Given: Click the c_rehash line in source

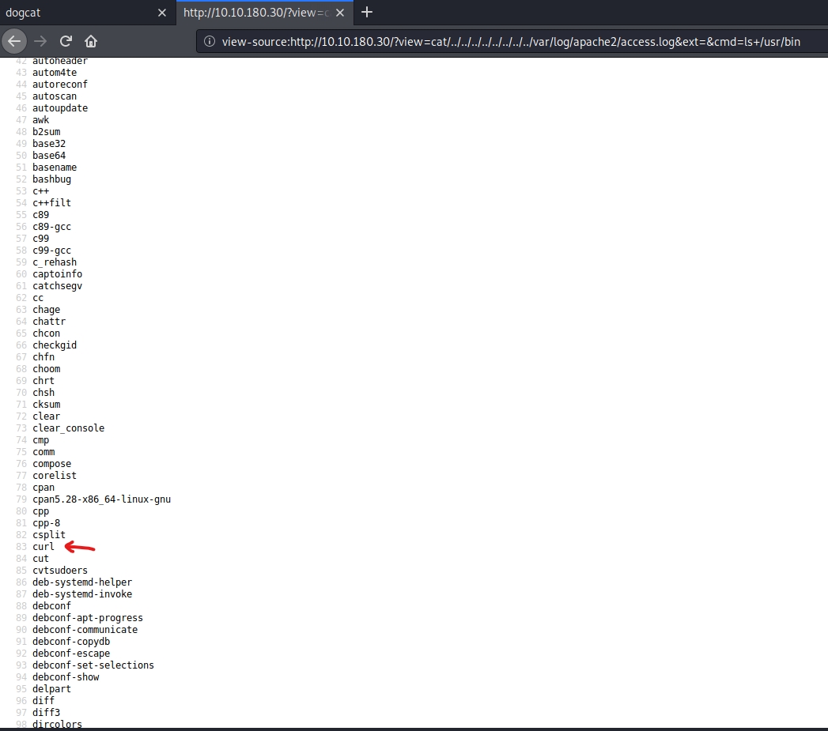Looking at the screenshot, I should (55, 262).
